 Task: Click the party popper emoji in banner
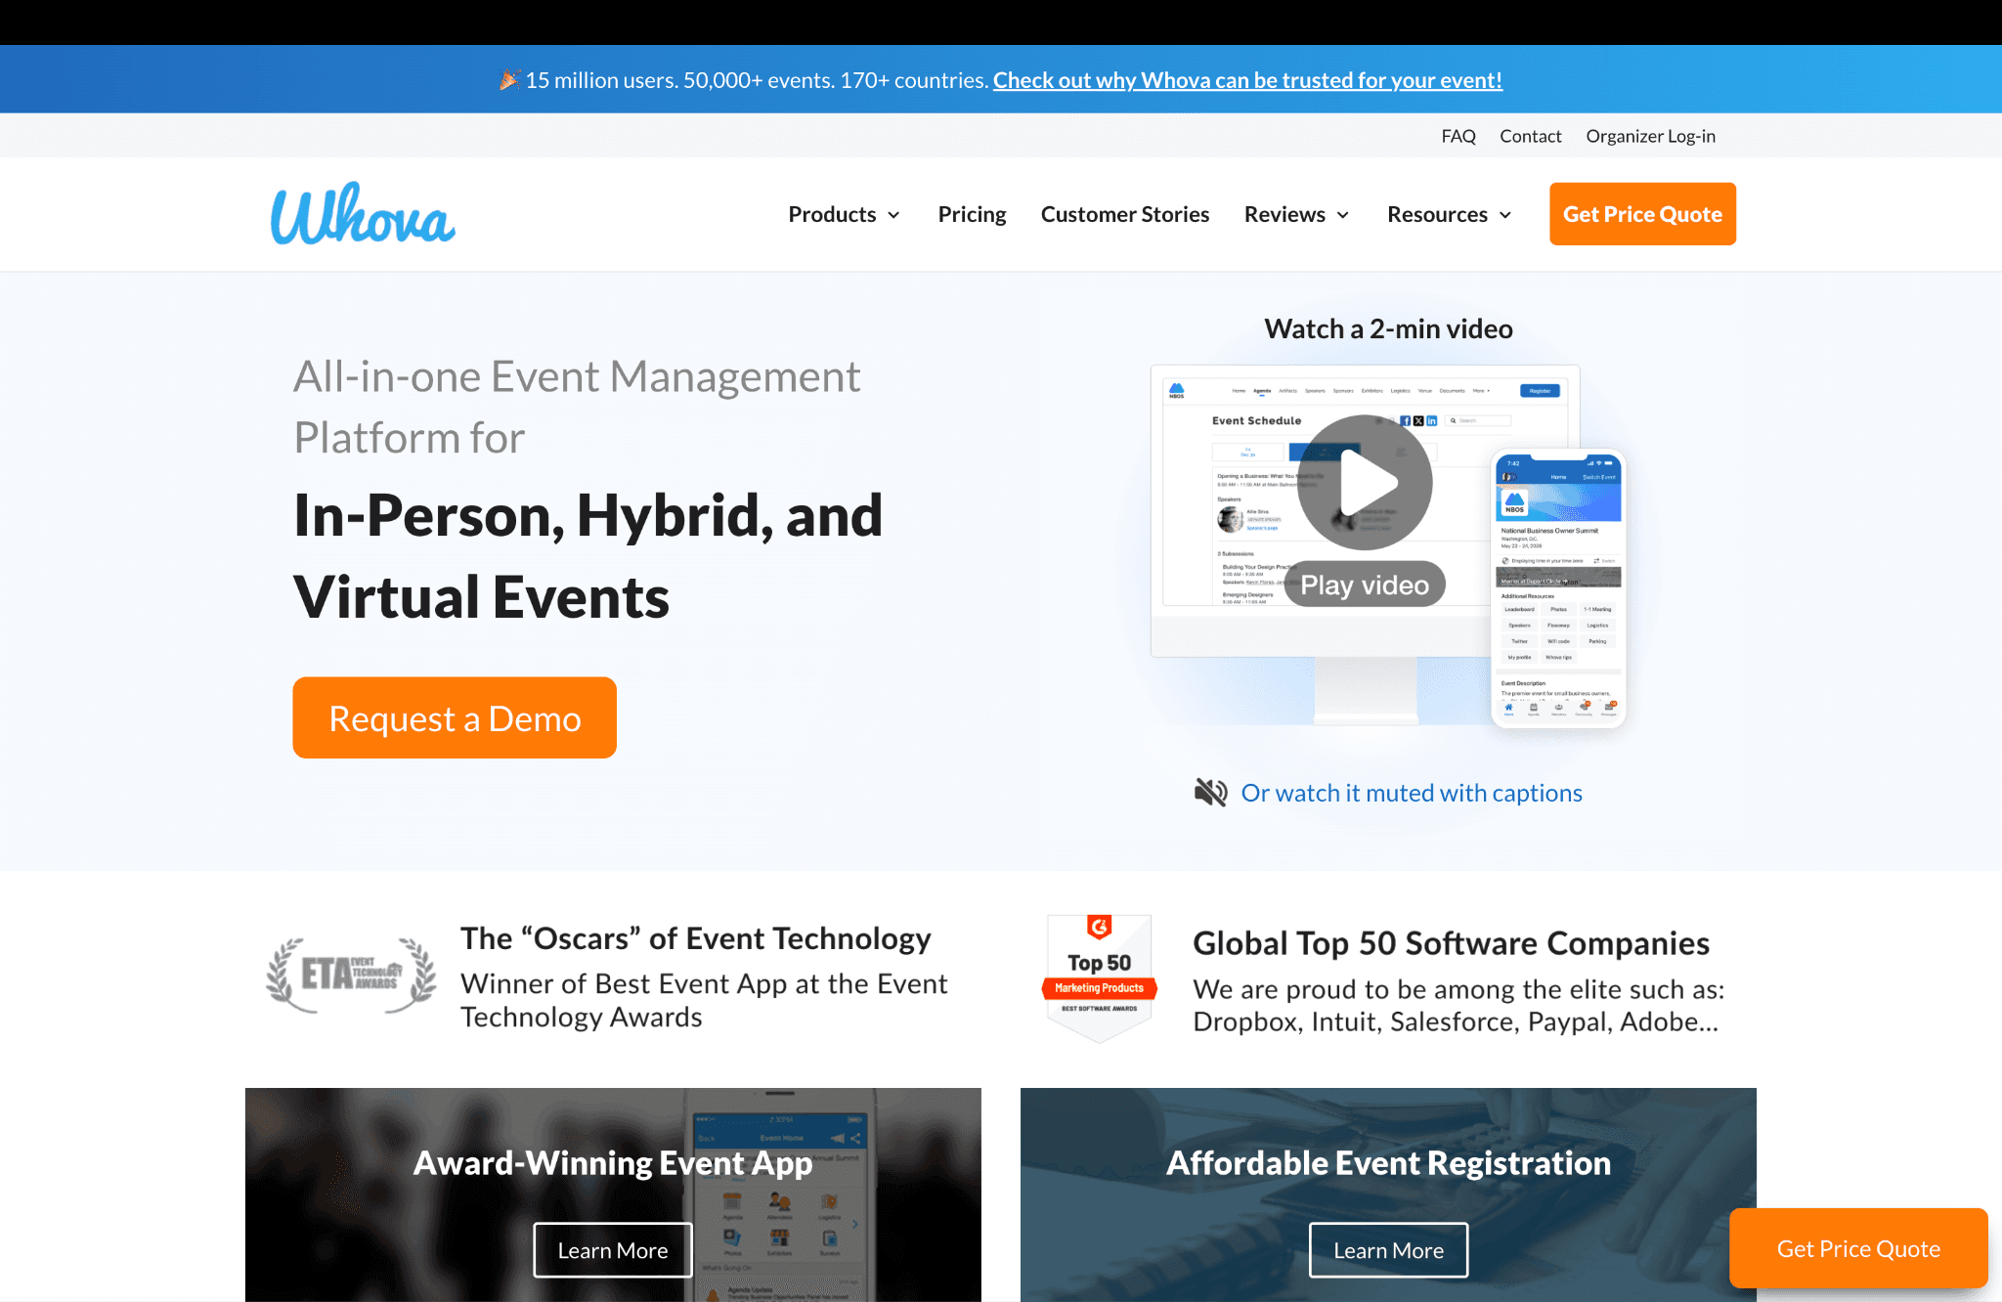click(509, 80)
